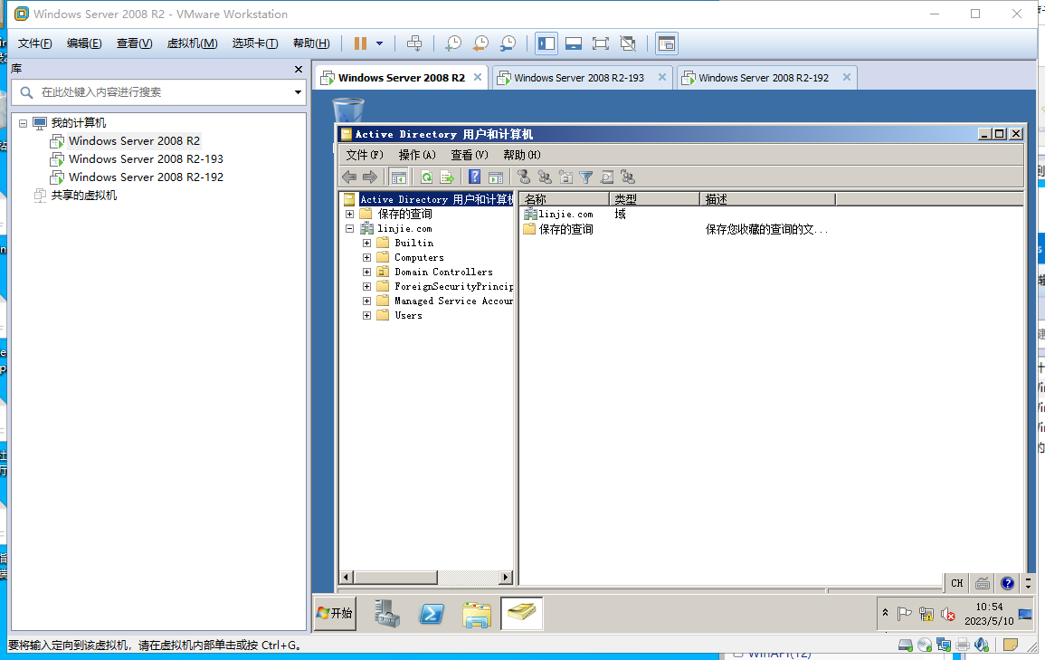Screen dimensions: 1045x660
Task: Collapse the linjie.com domain node
Action: pos(349,229)
